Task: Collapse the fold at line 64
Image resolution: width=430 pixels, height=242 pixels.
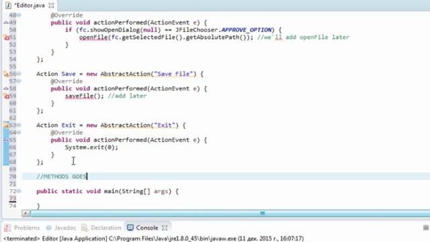Action: pos(19,132)
